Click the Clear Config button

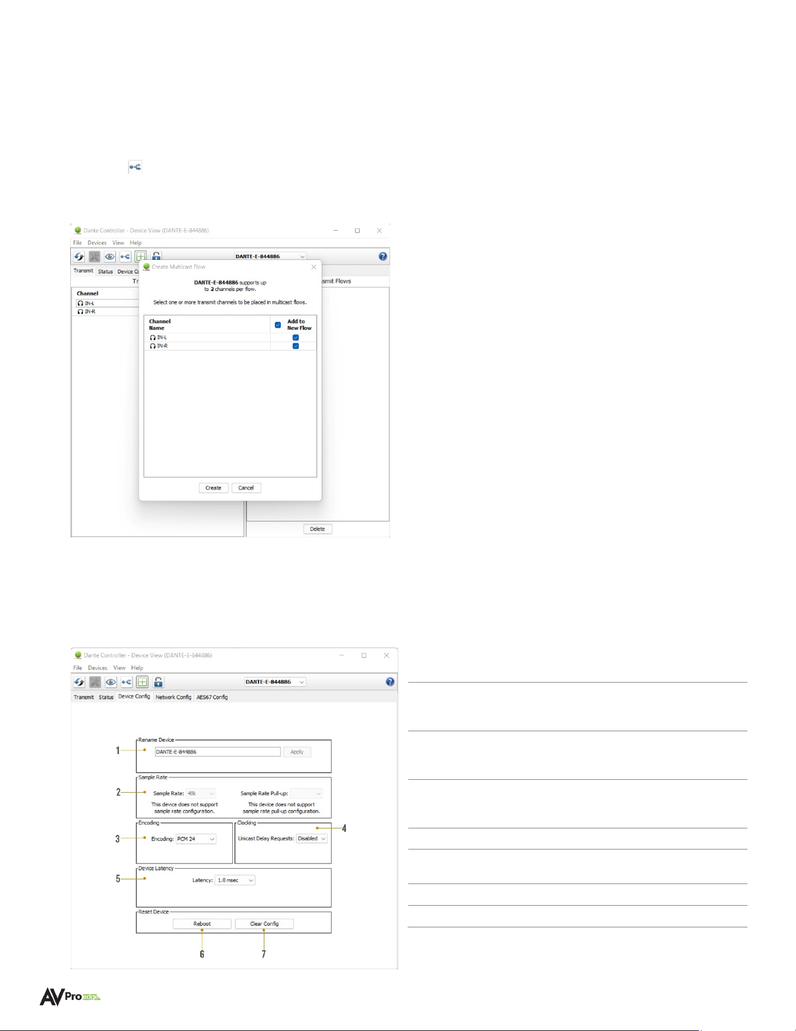264,924
